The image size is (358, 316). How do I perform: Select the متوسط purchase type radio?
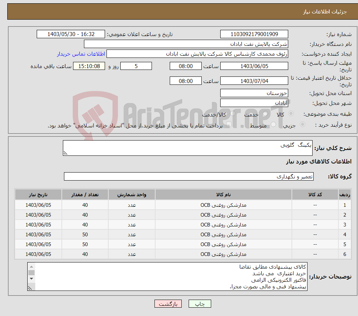coord(273,125)
